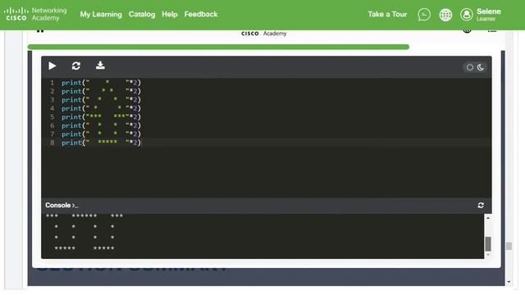
Task: Switch editor to light theme sun icon
Action: pos(470,67)
